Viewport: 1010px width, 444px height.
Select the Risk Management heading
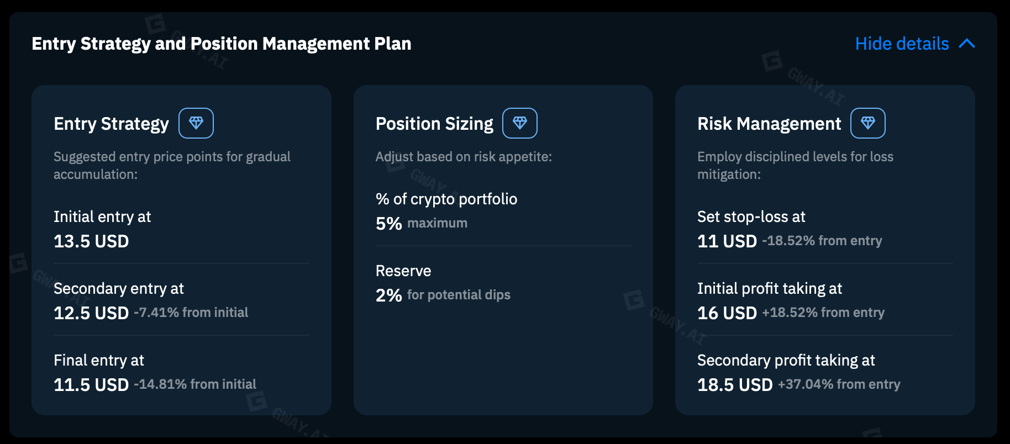click(x=769, y=124)
